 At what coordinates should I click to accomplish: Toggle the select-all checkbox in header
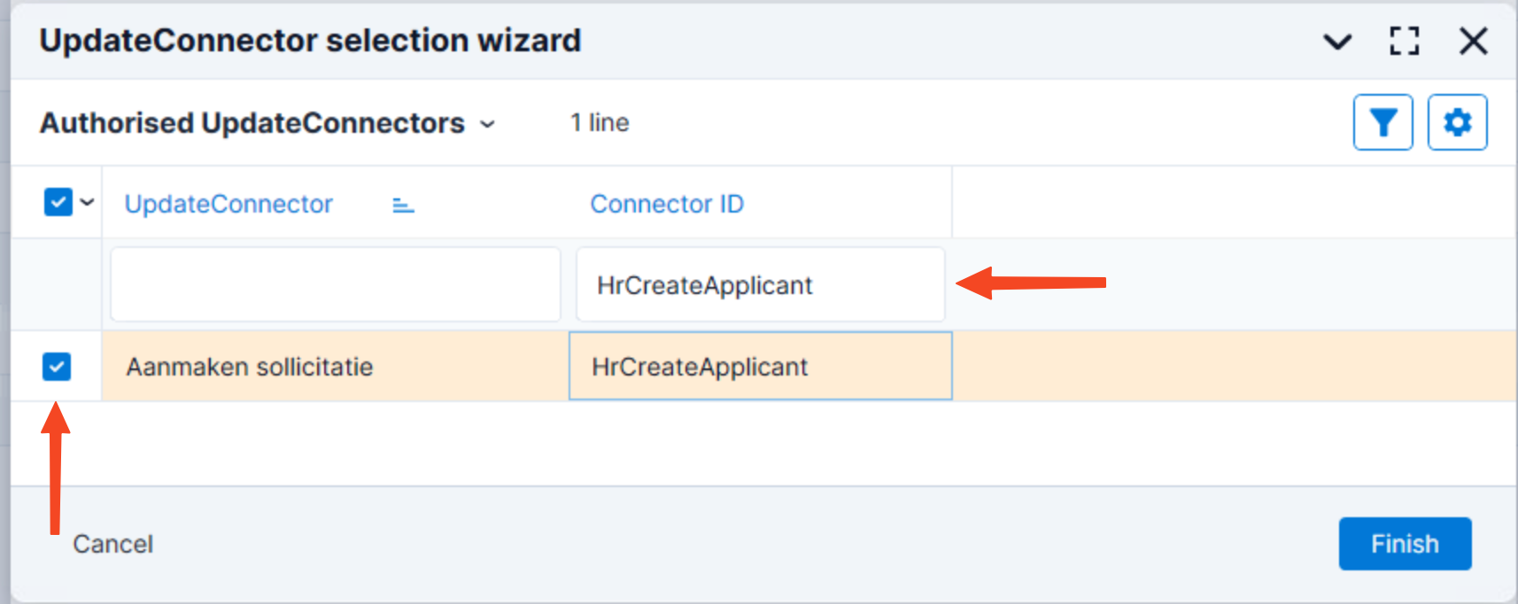point(58,203)
